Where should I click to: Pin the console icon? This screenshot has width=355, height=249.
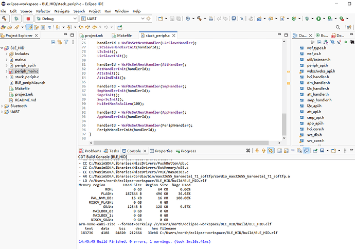tap(315, 151)
